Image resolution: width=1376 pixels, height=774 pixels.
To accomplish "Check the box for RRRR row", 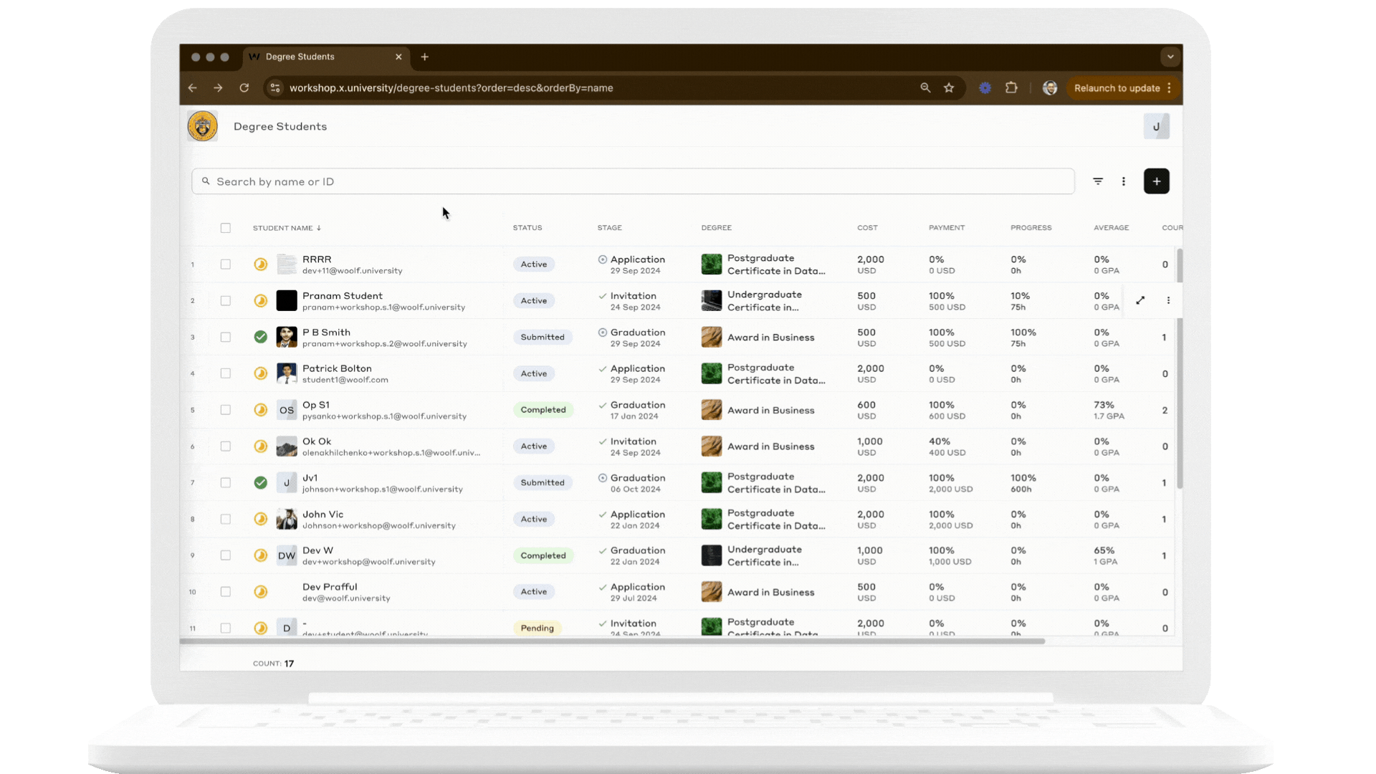I will click(x=225, y=264).
